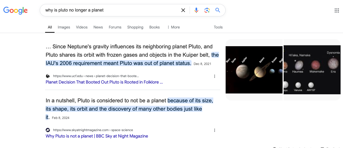Clear the search box text
The height and width of the screenshot is (148, 343).
click(x=183, y=10)
